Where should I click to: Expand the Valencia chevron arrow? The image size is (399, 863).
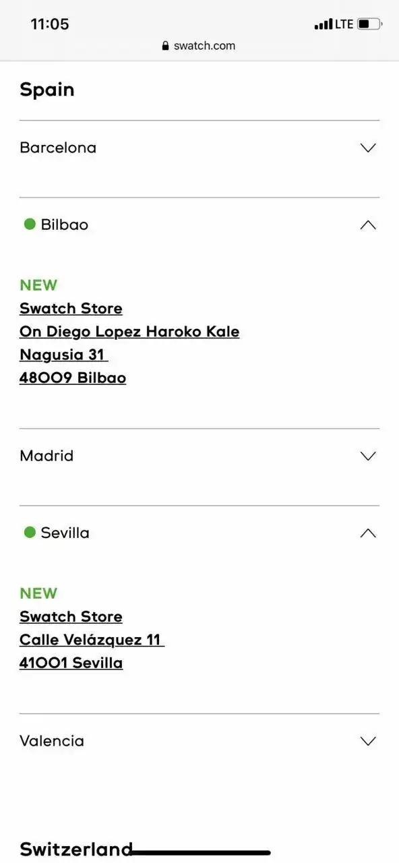[368, 741]
